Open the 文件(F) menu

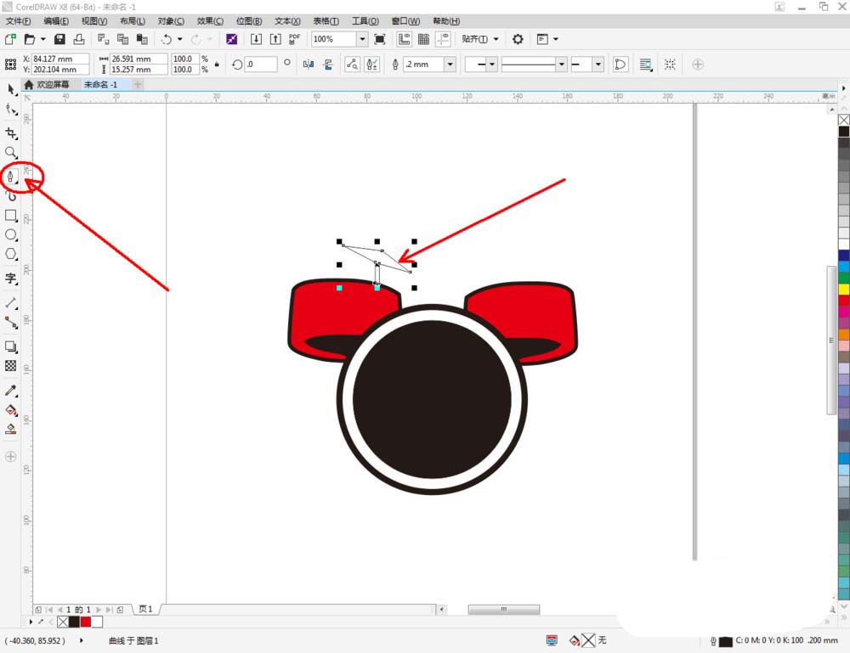[x=19, y=20]
